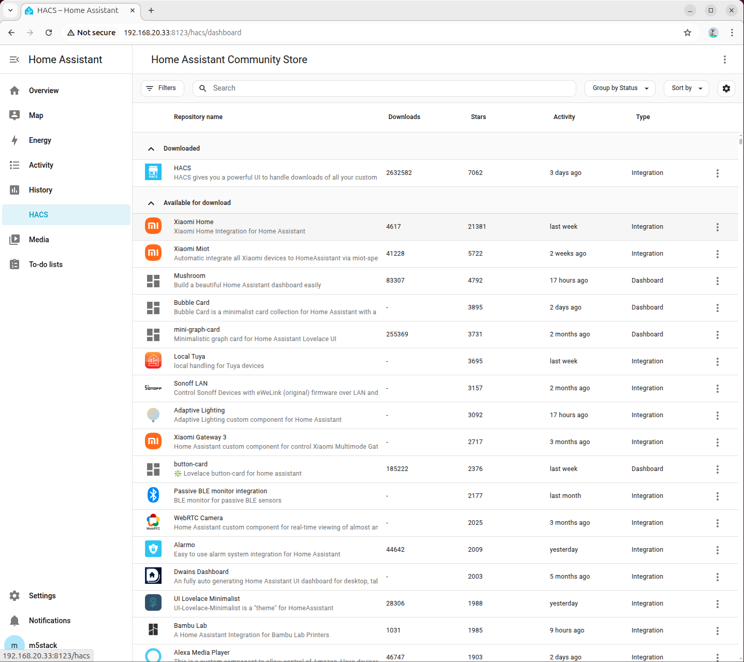
Task: Open three-dot menu for Mushroom row
Action: [x=717, y=281]
